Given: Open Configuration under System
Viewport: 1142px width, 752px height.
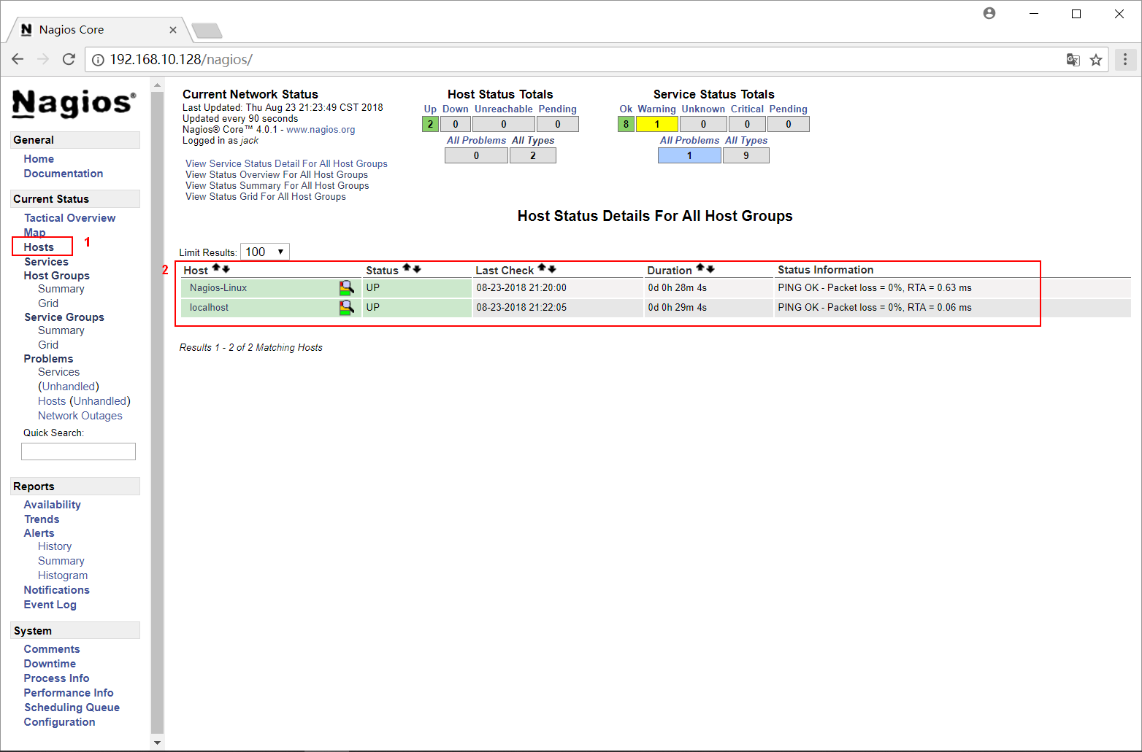Looking at the screenshot, I should (x=59, y=722).
